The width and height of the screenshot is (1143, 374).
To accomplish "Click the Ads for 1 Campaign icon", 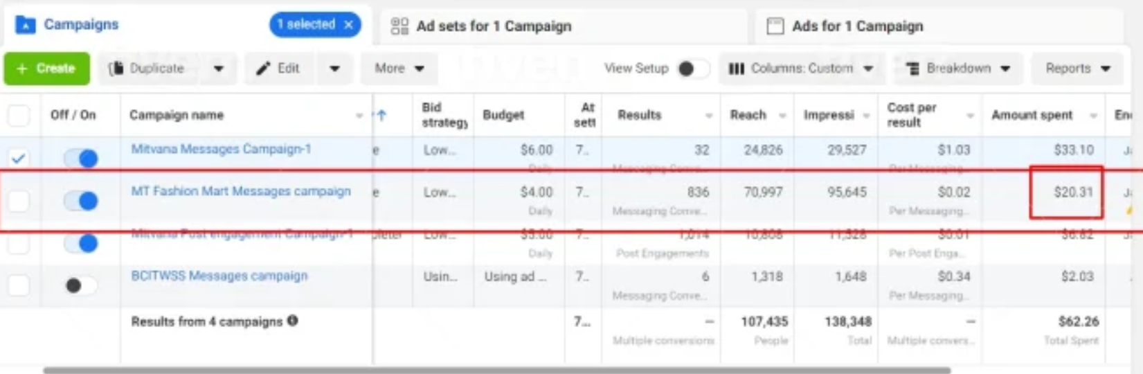I will point(775,26).
